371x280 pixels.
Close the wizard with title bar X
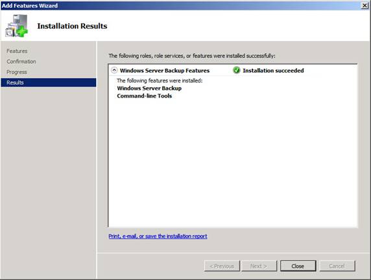(365, 6)
